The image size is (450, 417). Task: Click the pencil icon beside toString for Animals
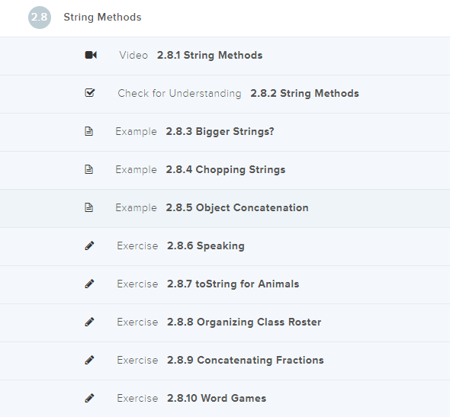click(x=89, y=284)
